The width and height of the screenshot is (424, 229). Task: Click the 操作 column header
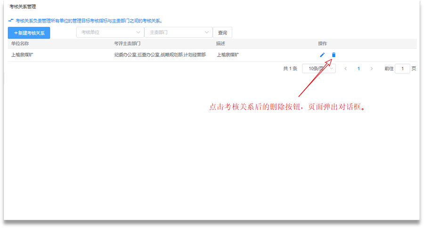[322, 43]
